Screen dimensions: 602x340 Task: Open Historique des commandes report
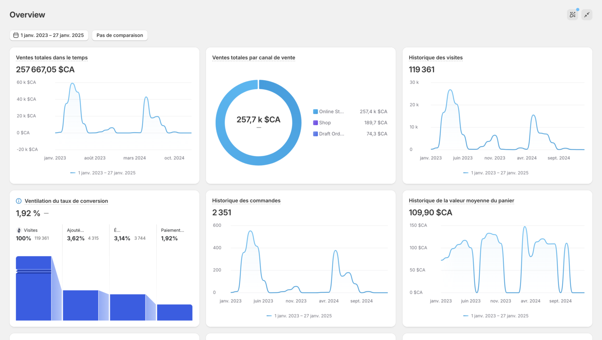pyautogui.click(x=246, y=201)
